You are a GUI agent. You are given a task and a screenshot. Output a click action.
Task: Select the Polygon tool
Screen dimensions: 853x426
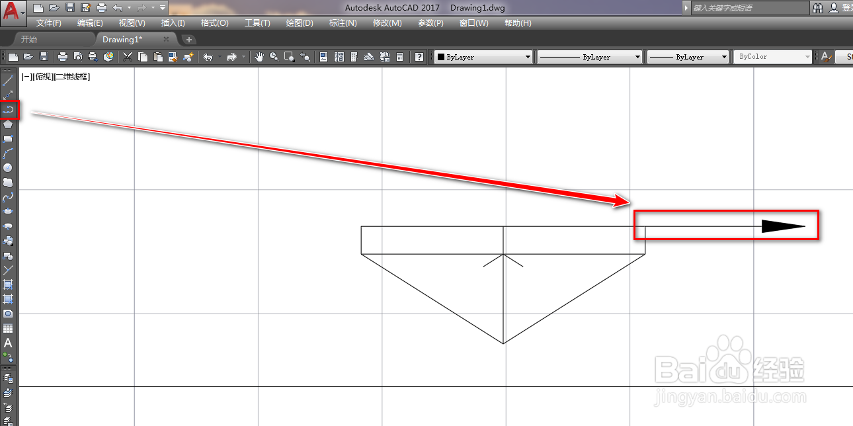tap(8, 124)
